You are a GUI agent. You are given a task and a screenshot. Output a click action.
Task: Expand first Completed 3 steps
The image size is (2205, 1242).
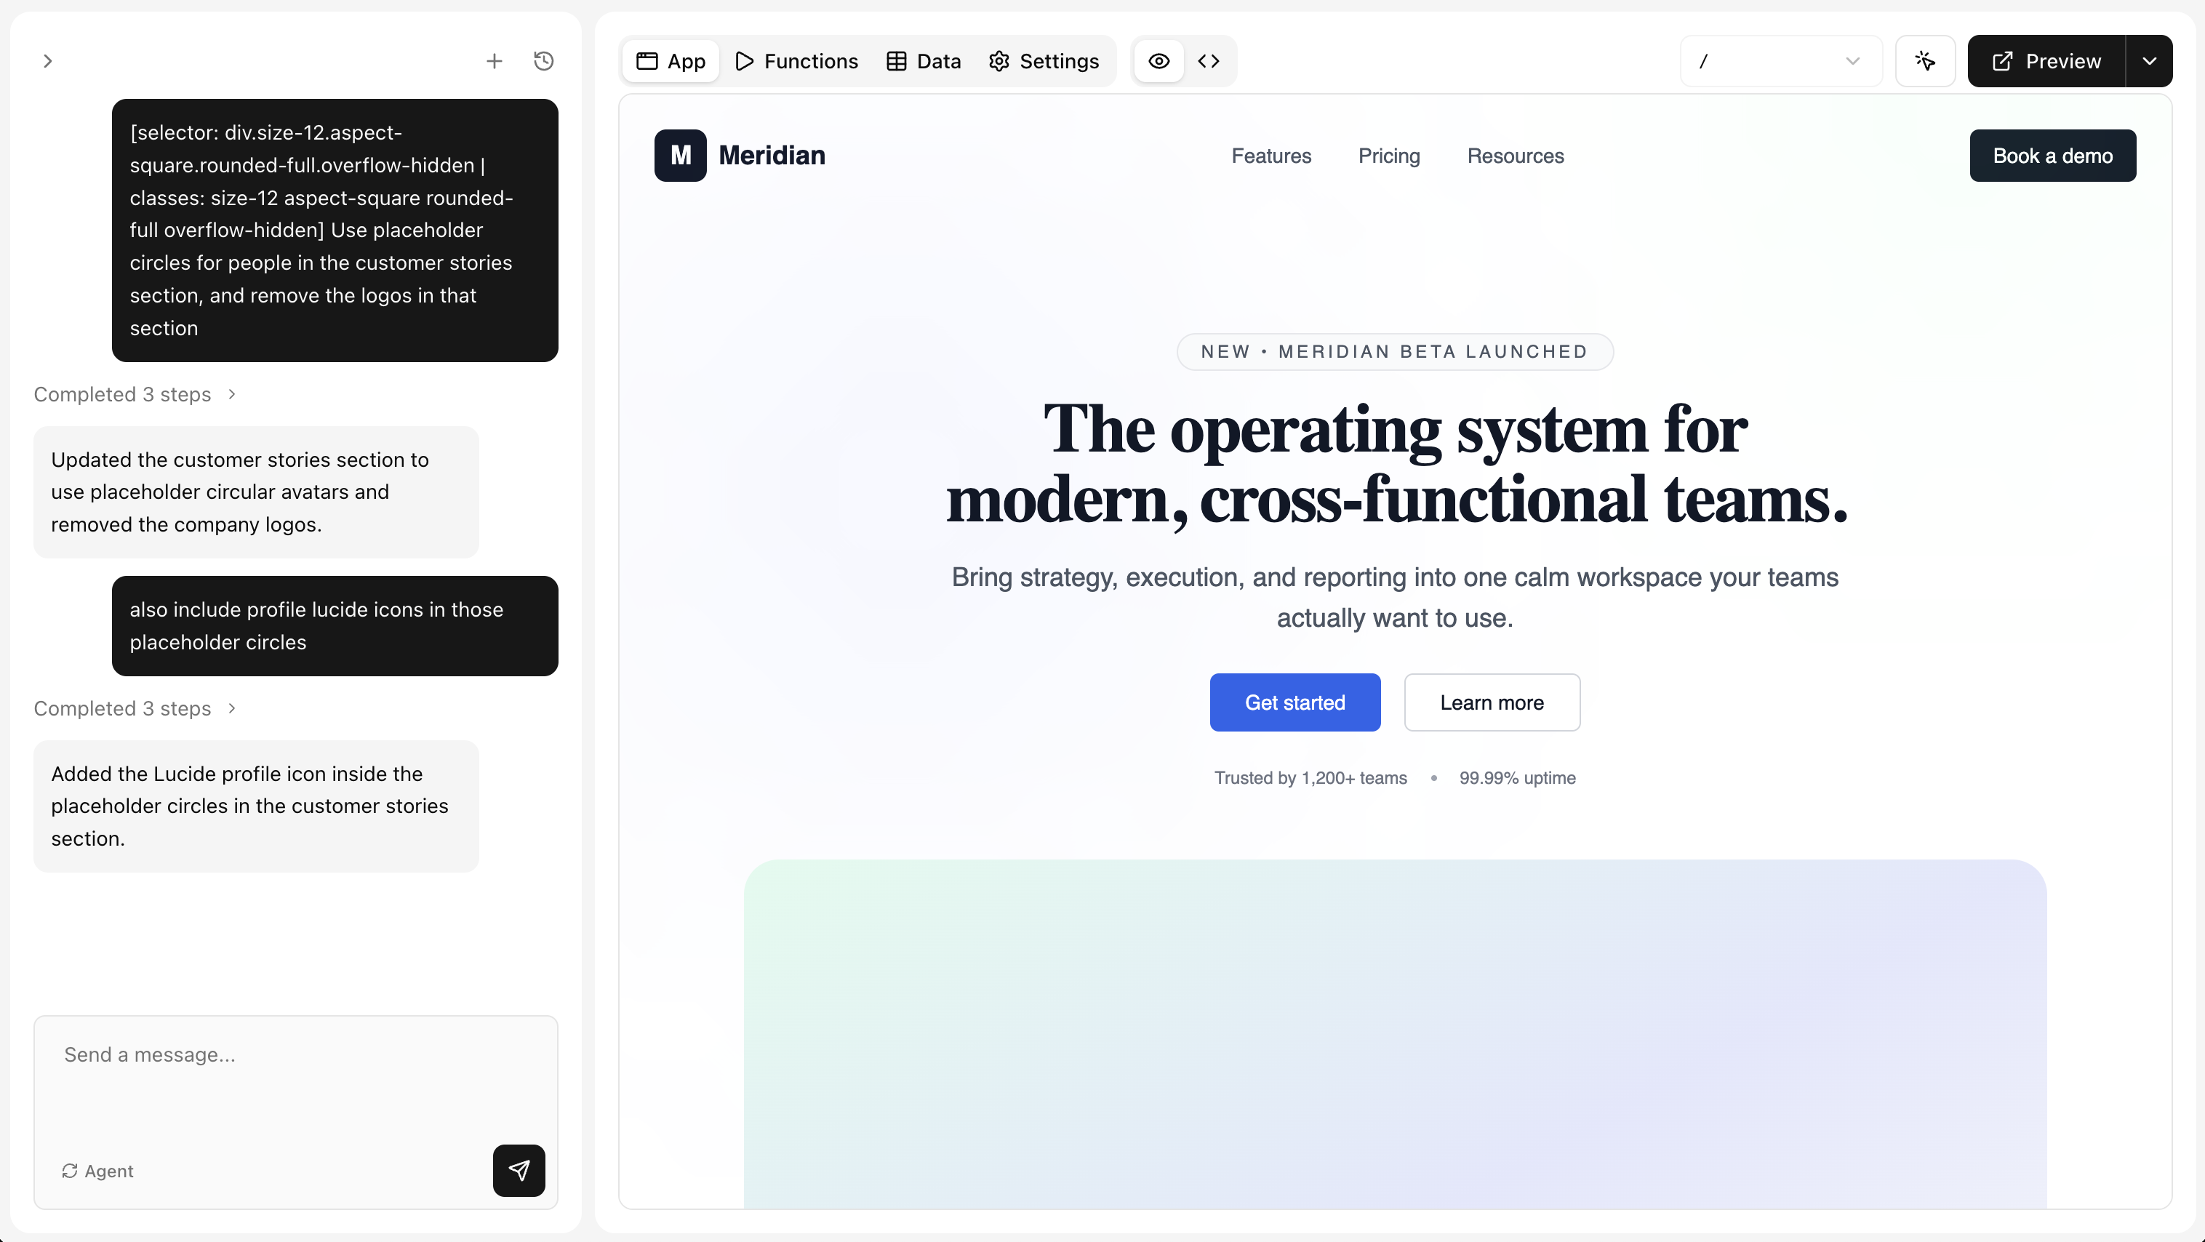click(135, 395)
